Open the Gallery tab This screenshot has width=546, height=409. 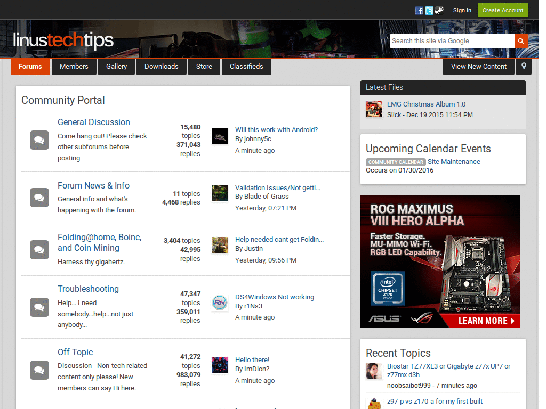pos(116,67)
